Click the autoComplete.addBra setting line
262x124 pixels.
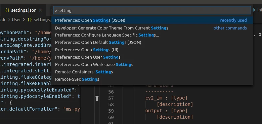[x=26, y=45]
